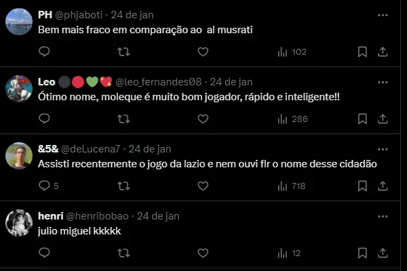407x271 pixels.
Task: Open @henribobao profile handle
Action: [98, 215]
